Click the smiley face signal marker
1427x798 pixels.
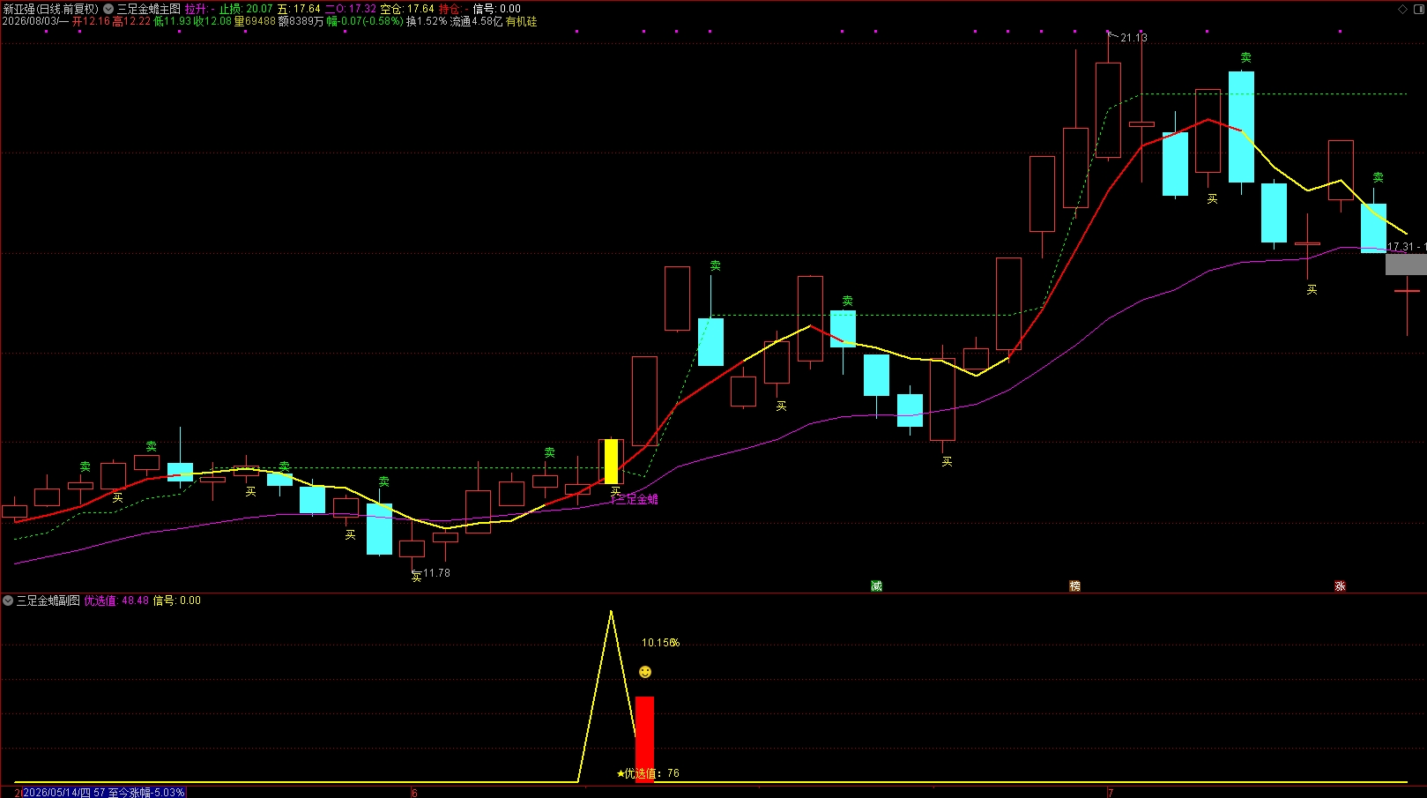pyautogui.click(x=645, y=672)
